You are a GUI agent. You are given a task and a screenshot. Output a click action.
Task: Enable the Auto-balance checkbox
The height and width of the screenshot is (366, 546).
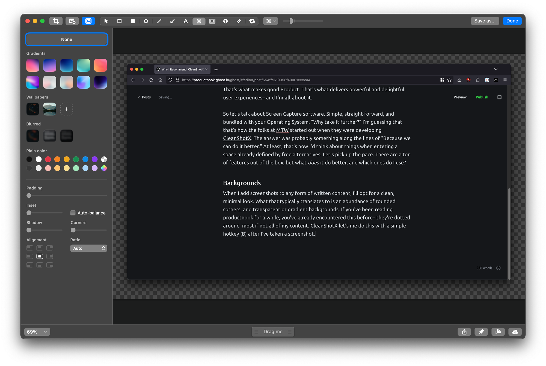(x=73, y=213)
